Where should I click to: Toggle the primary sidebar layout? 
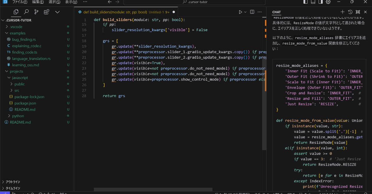click(305, 2)
